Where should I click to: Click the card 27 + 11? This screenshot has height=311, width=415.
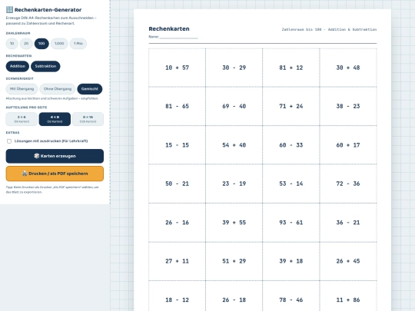tap(177, 261)
